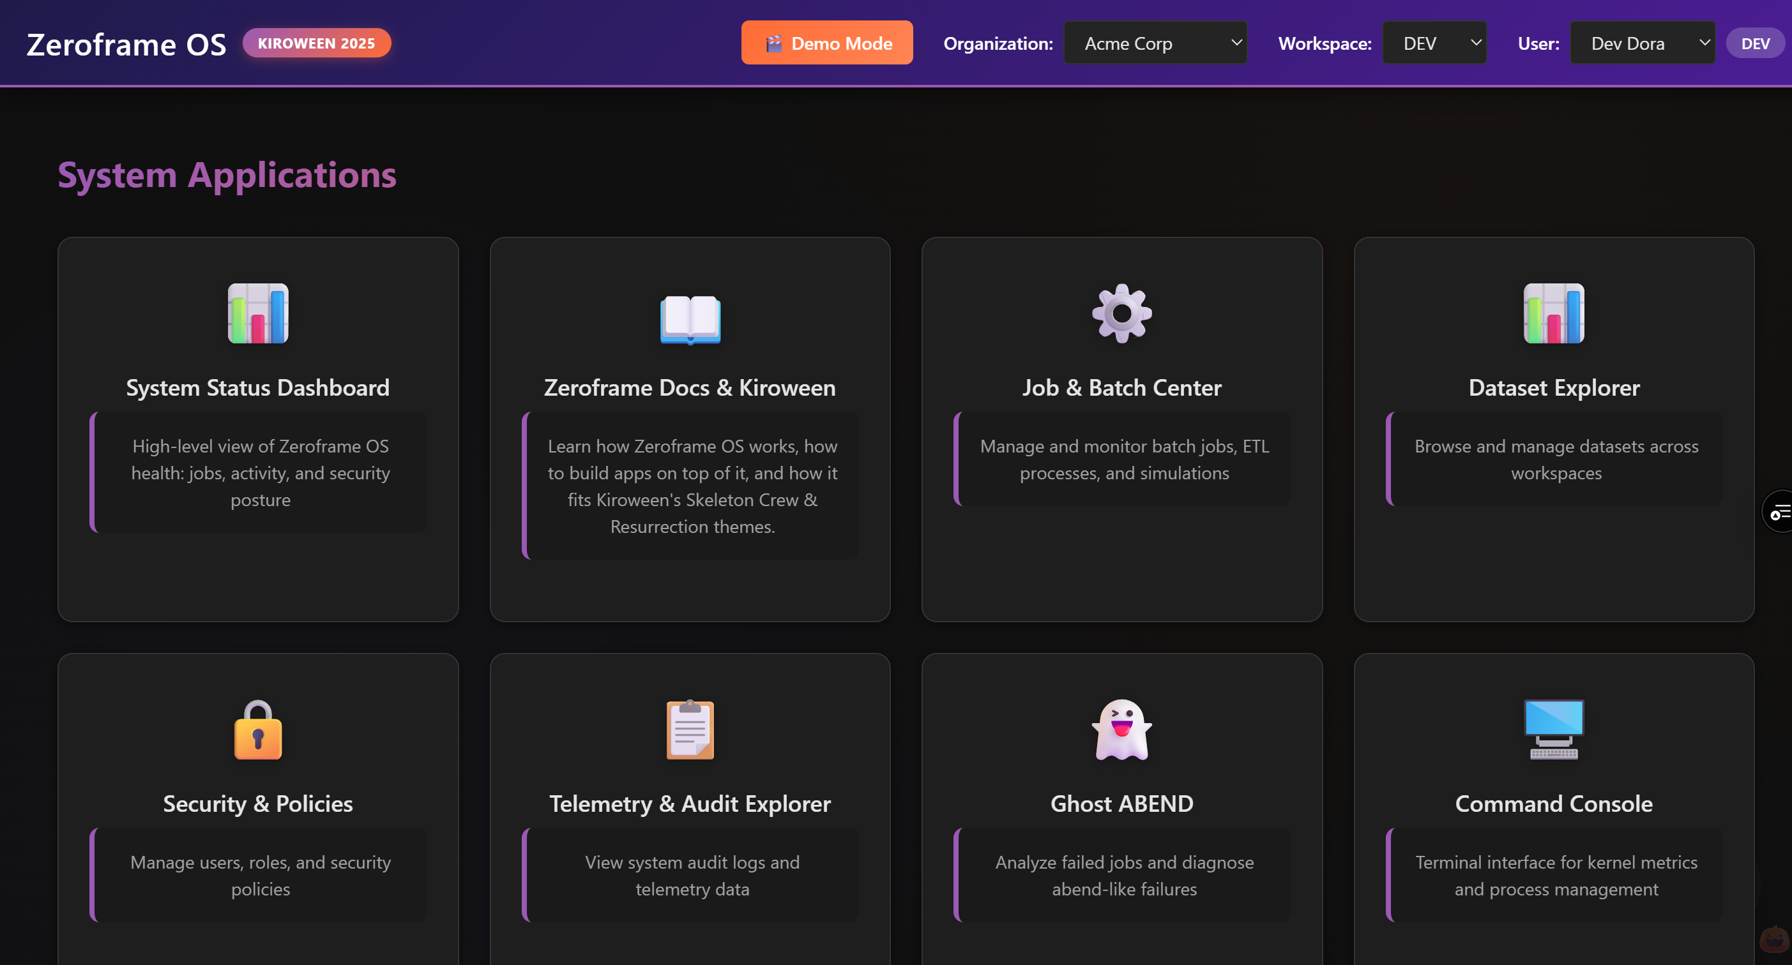Click the KIROWEEN 2025 badge
Viewport: 1792px width, 965px height.
[x=317, y=43]
